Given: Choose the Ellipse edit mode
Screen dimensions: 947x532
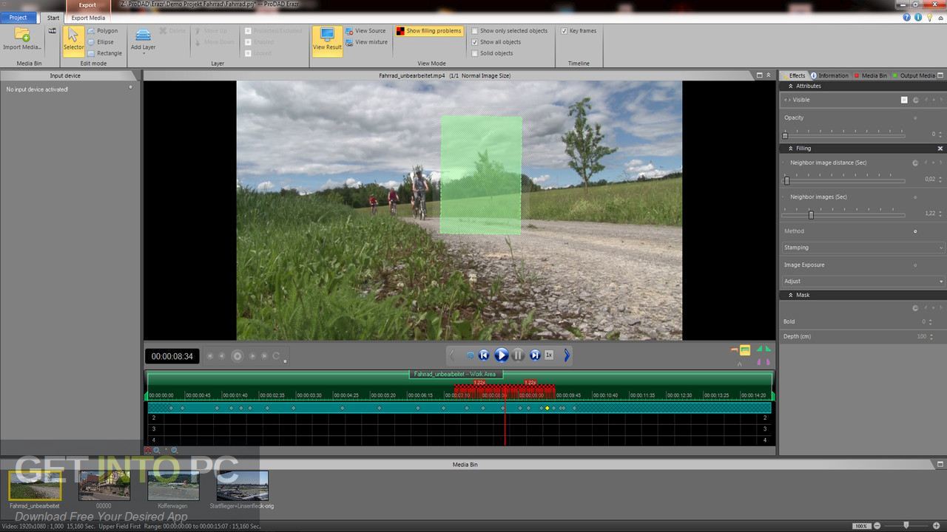Looking at the screenshot, I should pyautogui.click(x=101, y=42).
